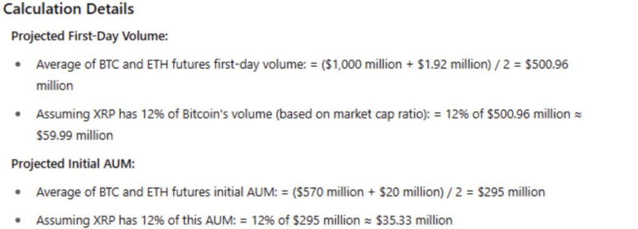
Task: Click the bullet before BTC and ETH first-day volume
Action: click(x=17, y=65)
